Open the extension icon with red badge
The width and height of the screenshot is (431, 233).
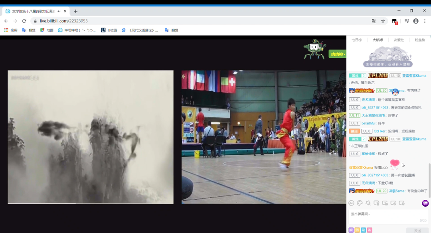point(395,22)
